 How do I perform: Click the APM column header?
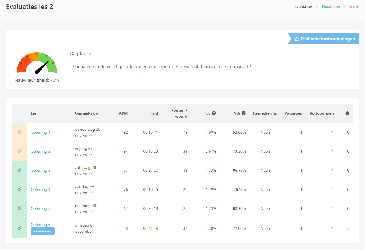[x=123, y=113]
